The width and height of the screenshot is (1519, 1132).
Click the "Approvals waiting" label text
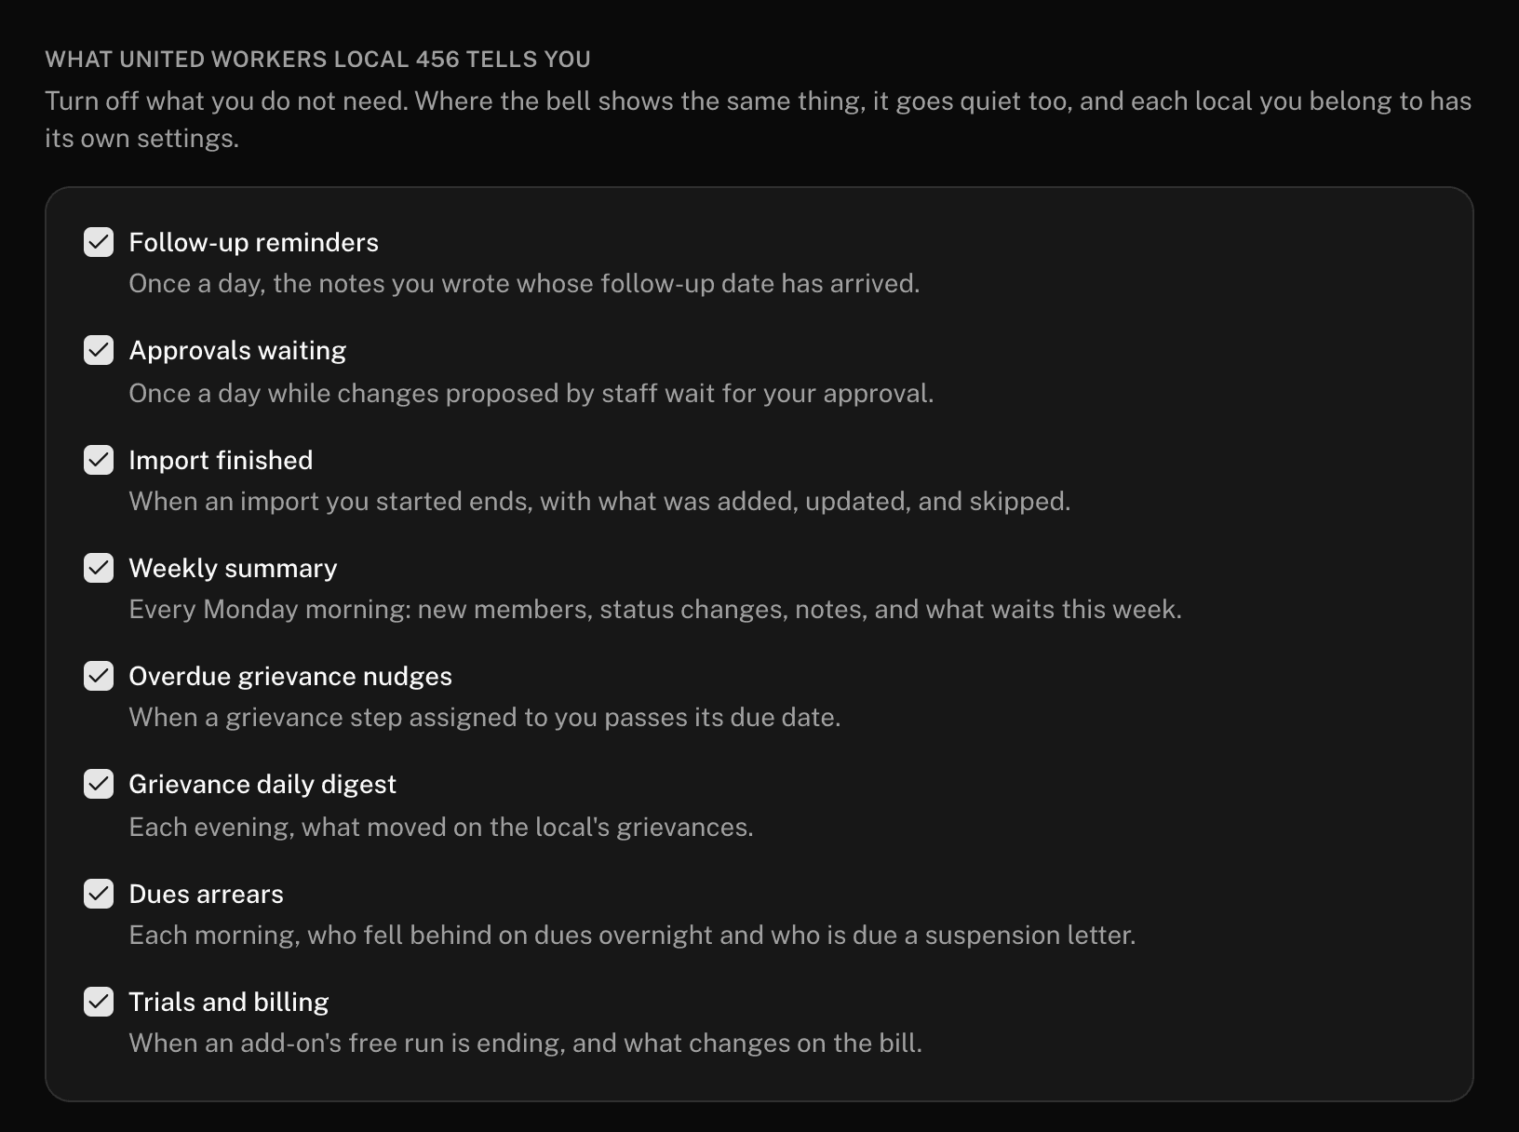point(237,350)
